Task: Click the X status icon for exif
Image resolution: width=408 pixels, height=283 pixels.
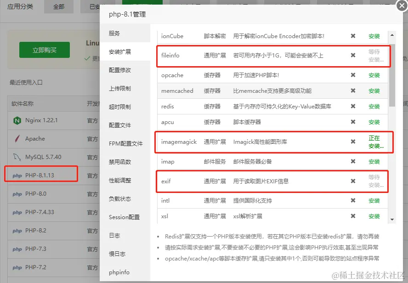Action: pos(353,181)
